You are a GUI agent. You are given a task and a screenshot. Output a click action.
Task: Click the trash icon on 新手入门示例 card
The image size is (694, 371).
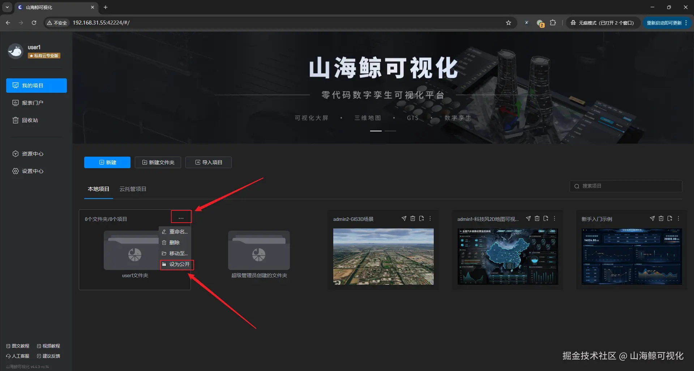(x=661, y=219)
